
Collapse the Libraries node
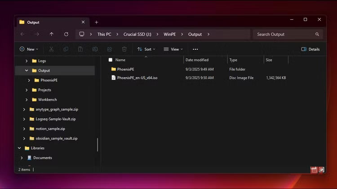click(x=19, y=148)
